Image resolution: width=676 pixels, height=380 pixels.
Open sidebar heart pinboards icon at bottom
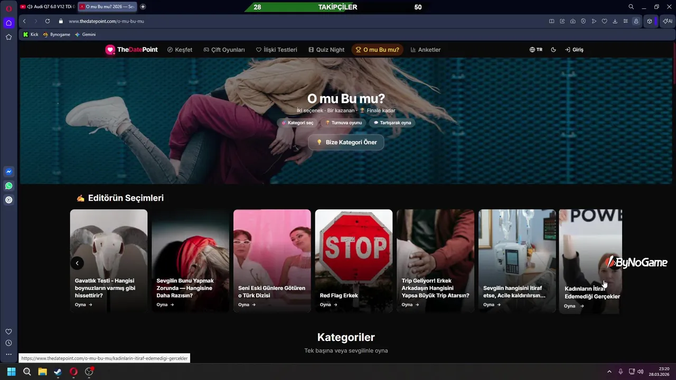tap(8, 331)
